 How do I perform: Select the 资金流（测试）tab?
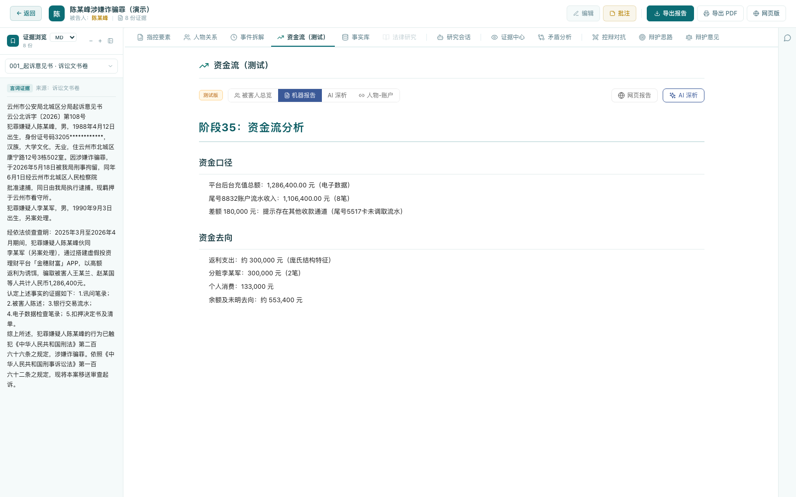(302, 37)
